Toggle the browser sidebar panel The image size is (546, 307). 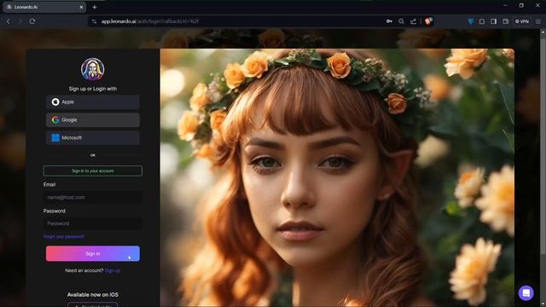click(494, 21)
